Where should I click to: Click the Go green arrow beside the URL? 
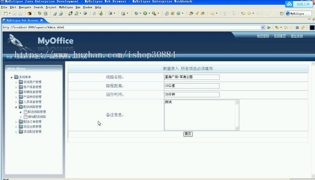pyautogui.click(x=269, y=28)
